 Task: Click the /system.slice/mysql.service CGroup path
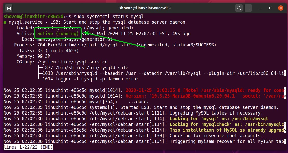72,62
